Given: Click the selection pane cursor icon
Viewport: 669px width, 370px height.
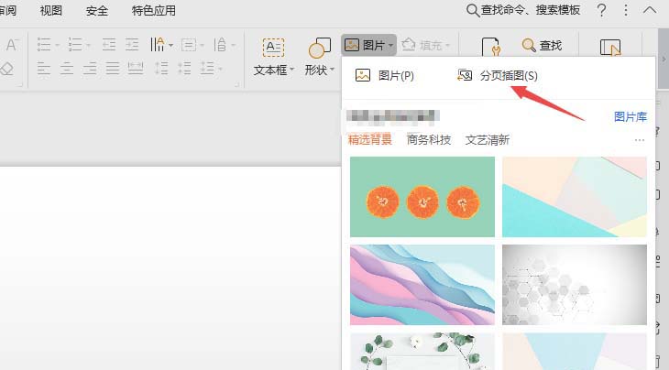Looking at the screenshot, I should click(x=610, y=48).
